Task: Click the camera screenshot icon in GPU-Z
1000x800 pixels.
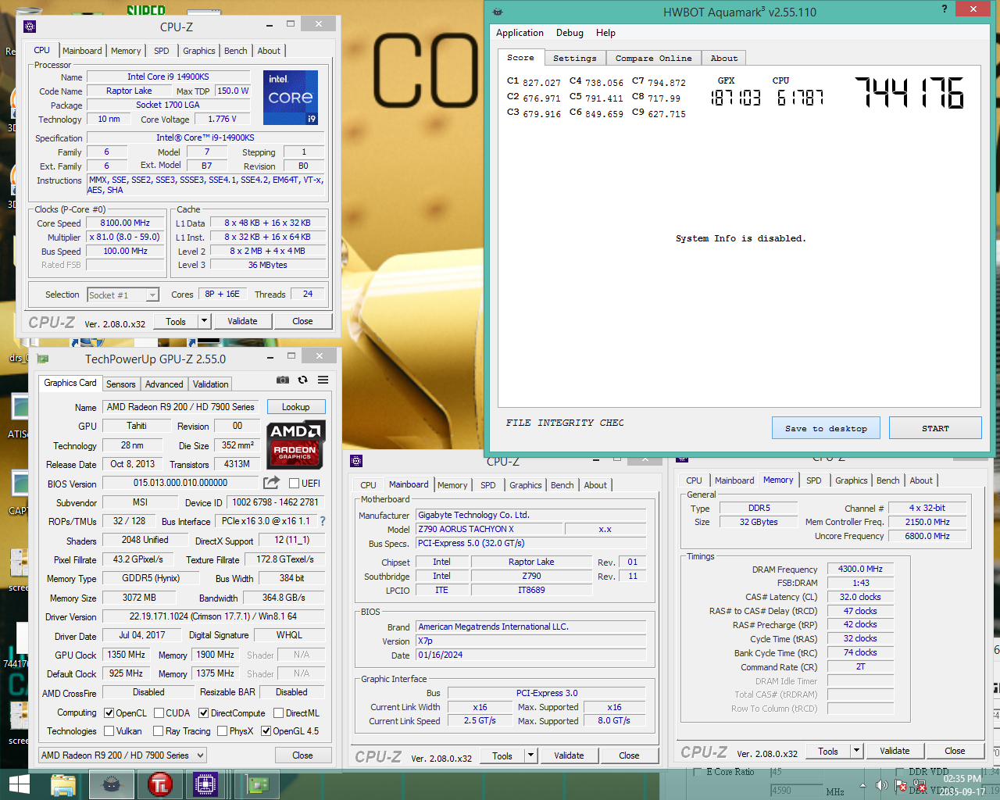Action: coord(283,380)
